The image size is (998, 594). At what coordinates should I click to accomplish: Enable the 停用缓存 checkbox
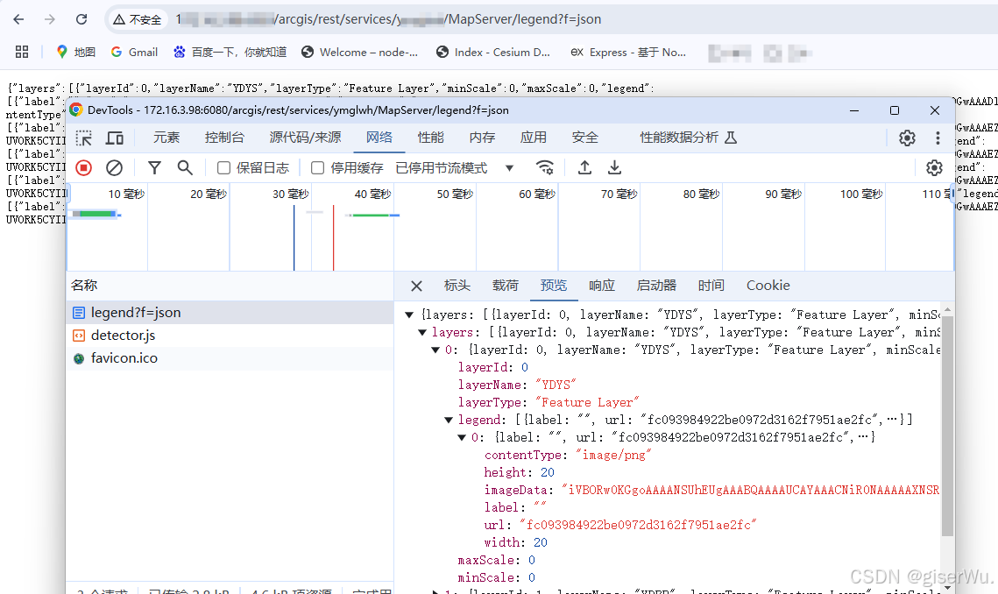pos(317,168)
